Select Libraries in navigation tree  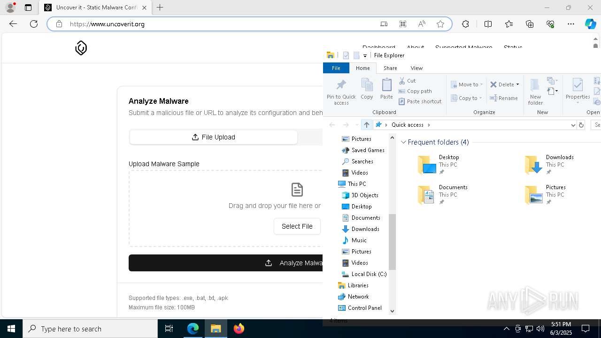point(358,285)
